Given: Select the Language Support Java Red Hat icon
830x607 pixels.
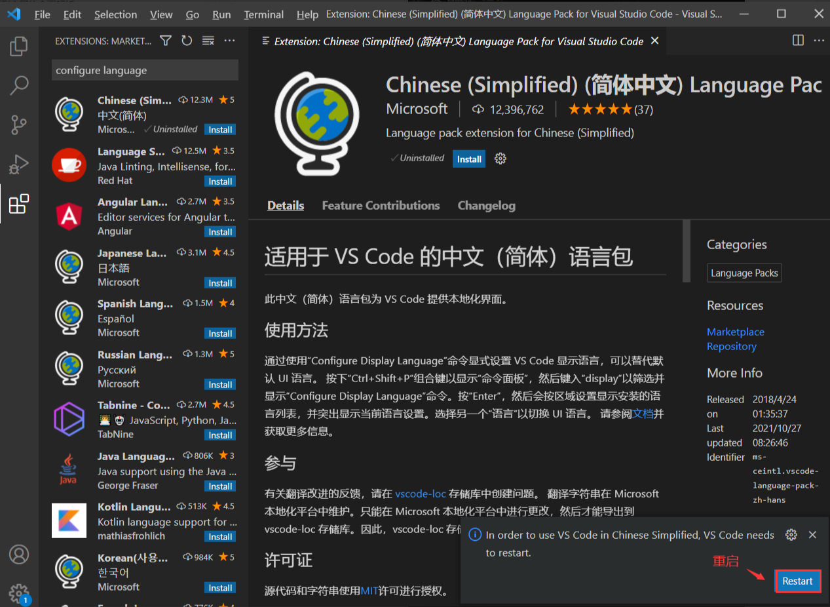Looking at the screenshot, I should pos(69,165).
